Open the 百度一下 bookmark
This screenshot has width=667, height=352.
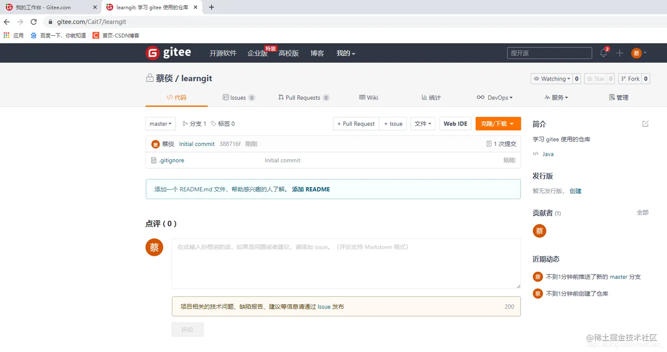click(58, 35)
